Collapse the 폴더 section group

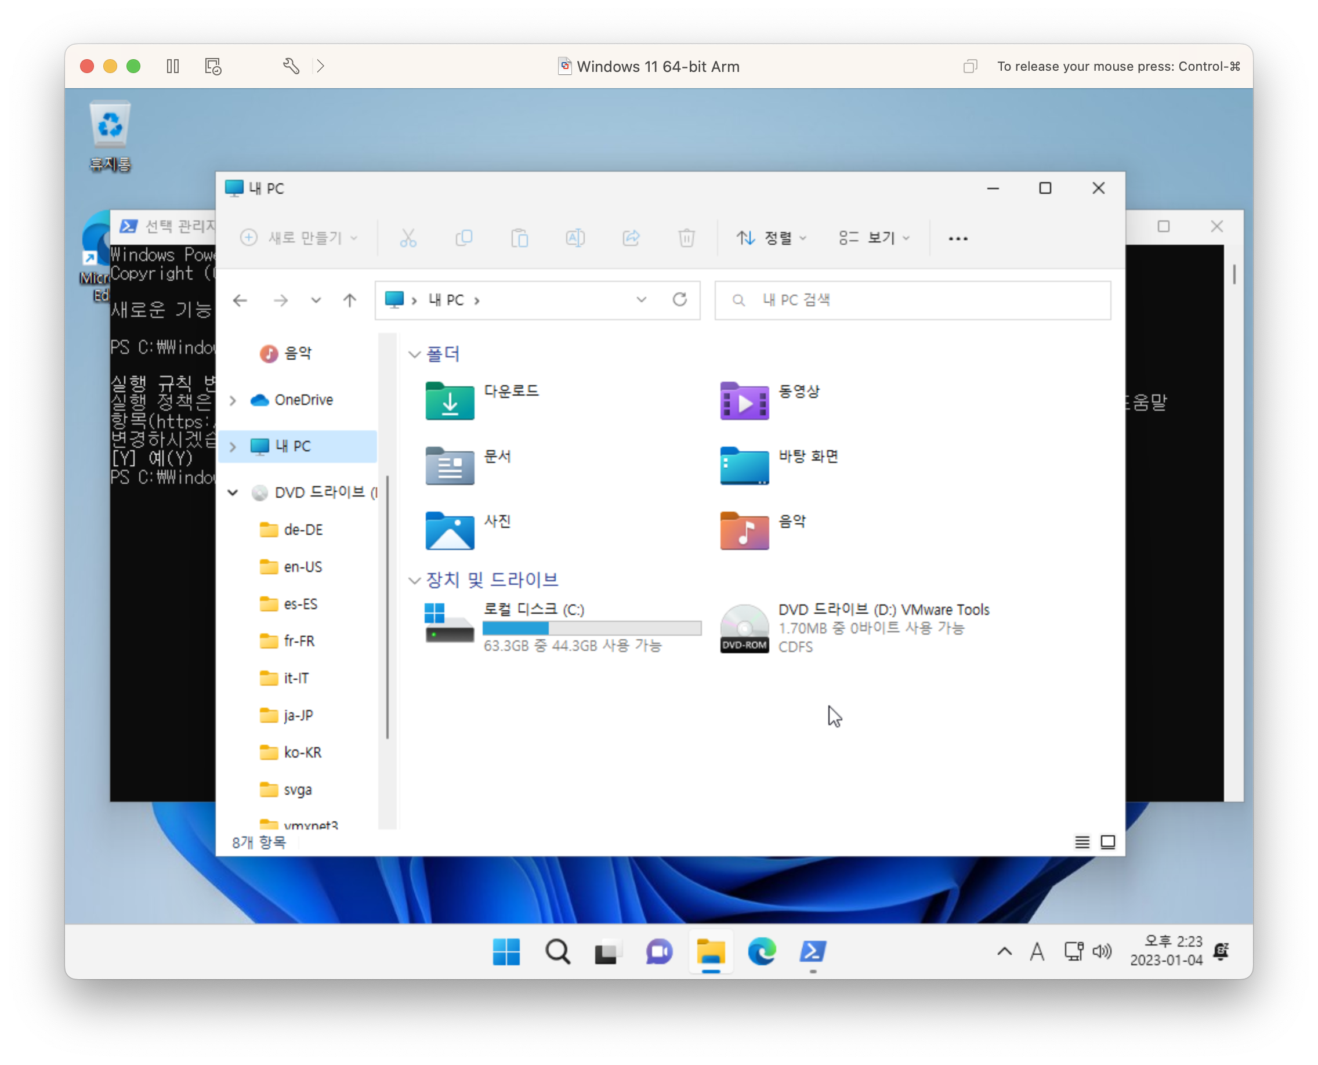(x=415, y=354)
